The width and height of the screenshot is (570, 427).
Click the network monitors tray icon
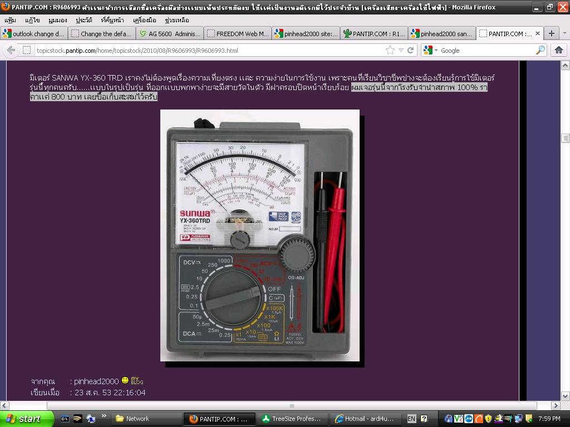[518, 419]
